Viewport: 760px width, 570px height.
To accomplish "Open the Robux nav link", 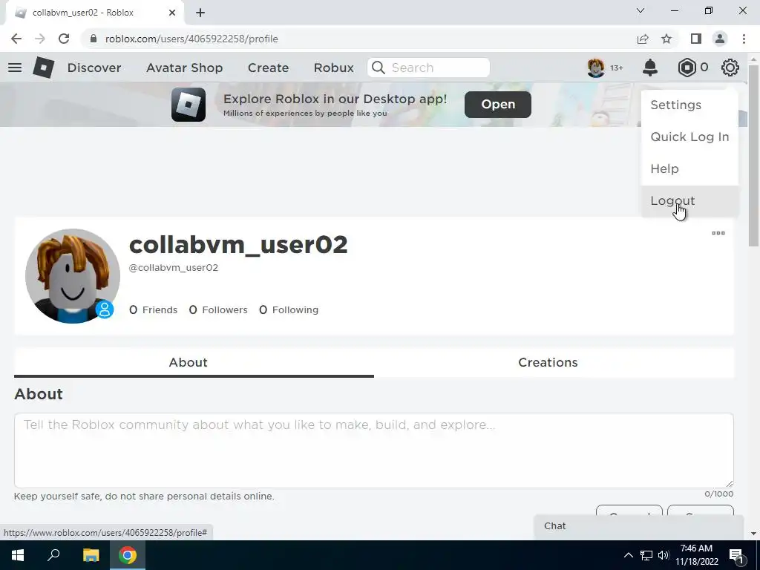I will [333, 68].
